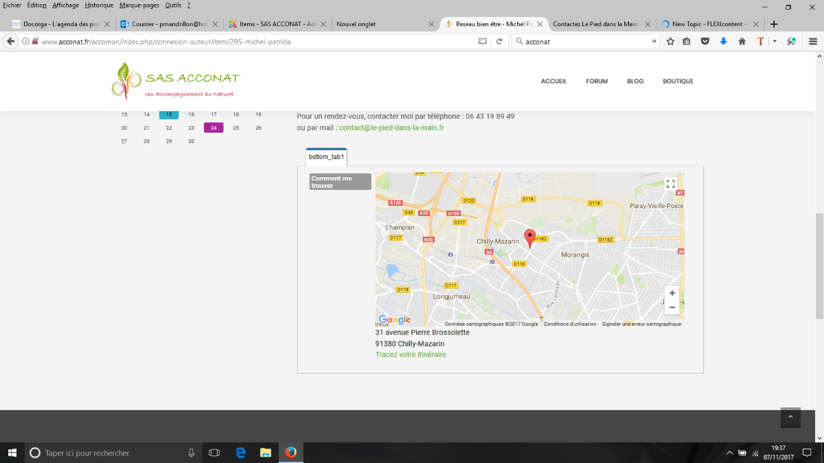
Task: Show hidden system tray icons
Action: click(729, 453)
